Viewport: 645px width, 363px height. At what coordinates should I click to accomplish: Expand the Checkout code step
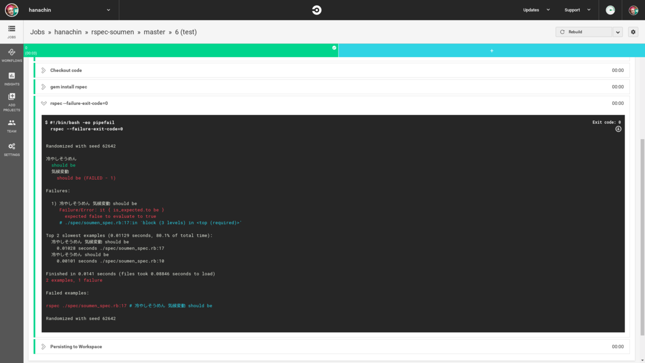coord(331,70)
